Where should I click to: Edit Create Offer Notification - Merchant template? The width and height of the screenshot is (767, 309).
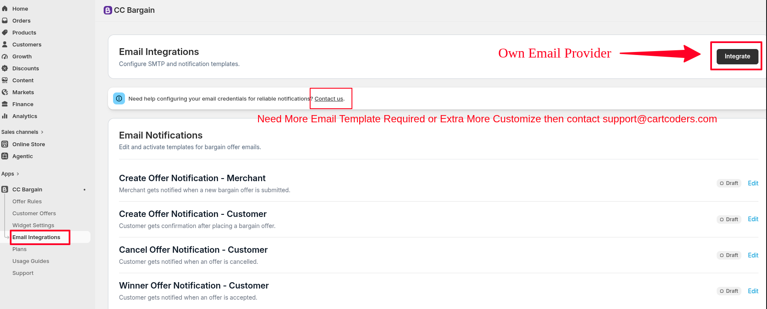tap(753, 183)
